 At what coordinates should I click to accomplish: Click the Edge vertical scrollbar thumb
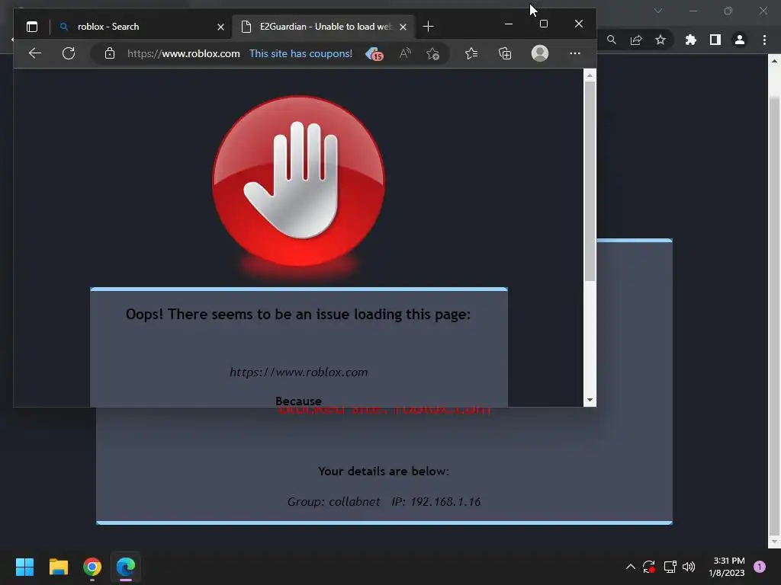[x=590, y=181]
